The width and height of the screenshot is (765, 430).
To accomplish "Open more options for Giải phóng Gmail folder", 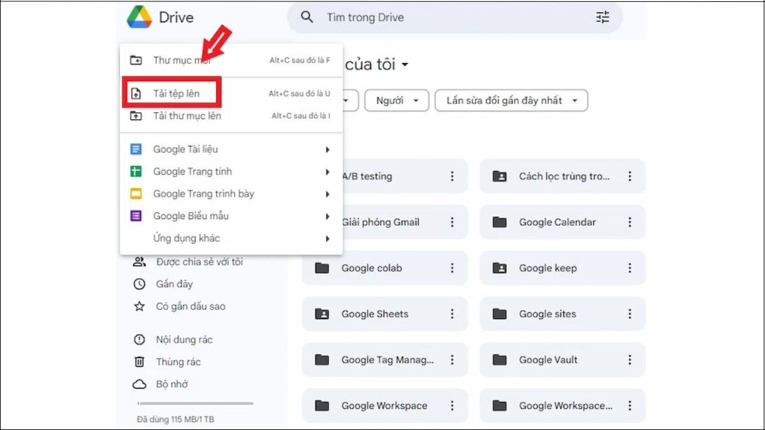I will click(x=452, y=222).
